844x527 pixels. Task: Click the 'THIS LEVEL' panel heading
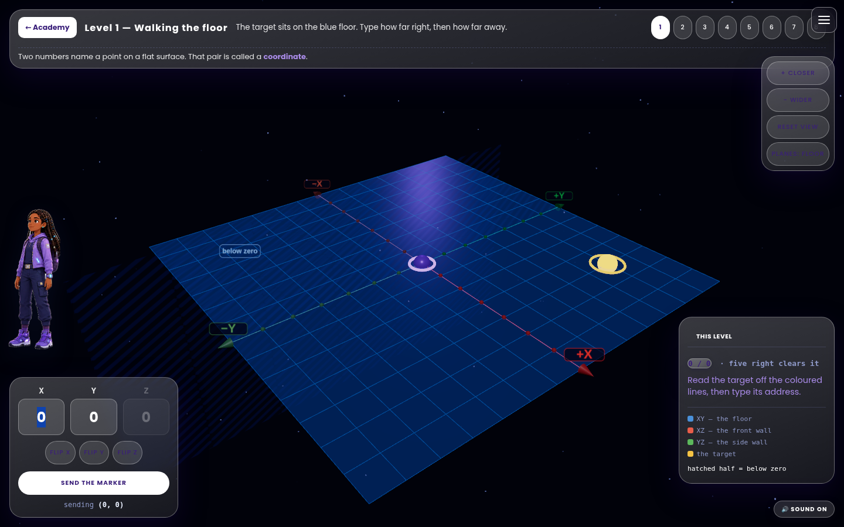714,337
